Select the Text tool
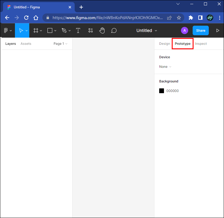 (78, 30)
